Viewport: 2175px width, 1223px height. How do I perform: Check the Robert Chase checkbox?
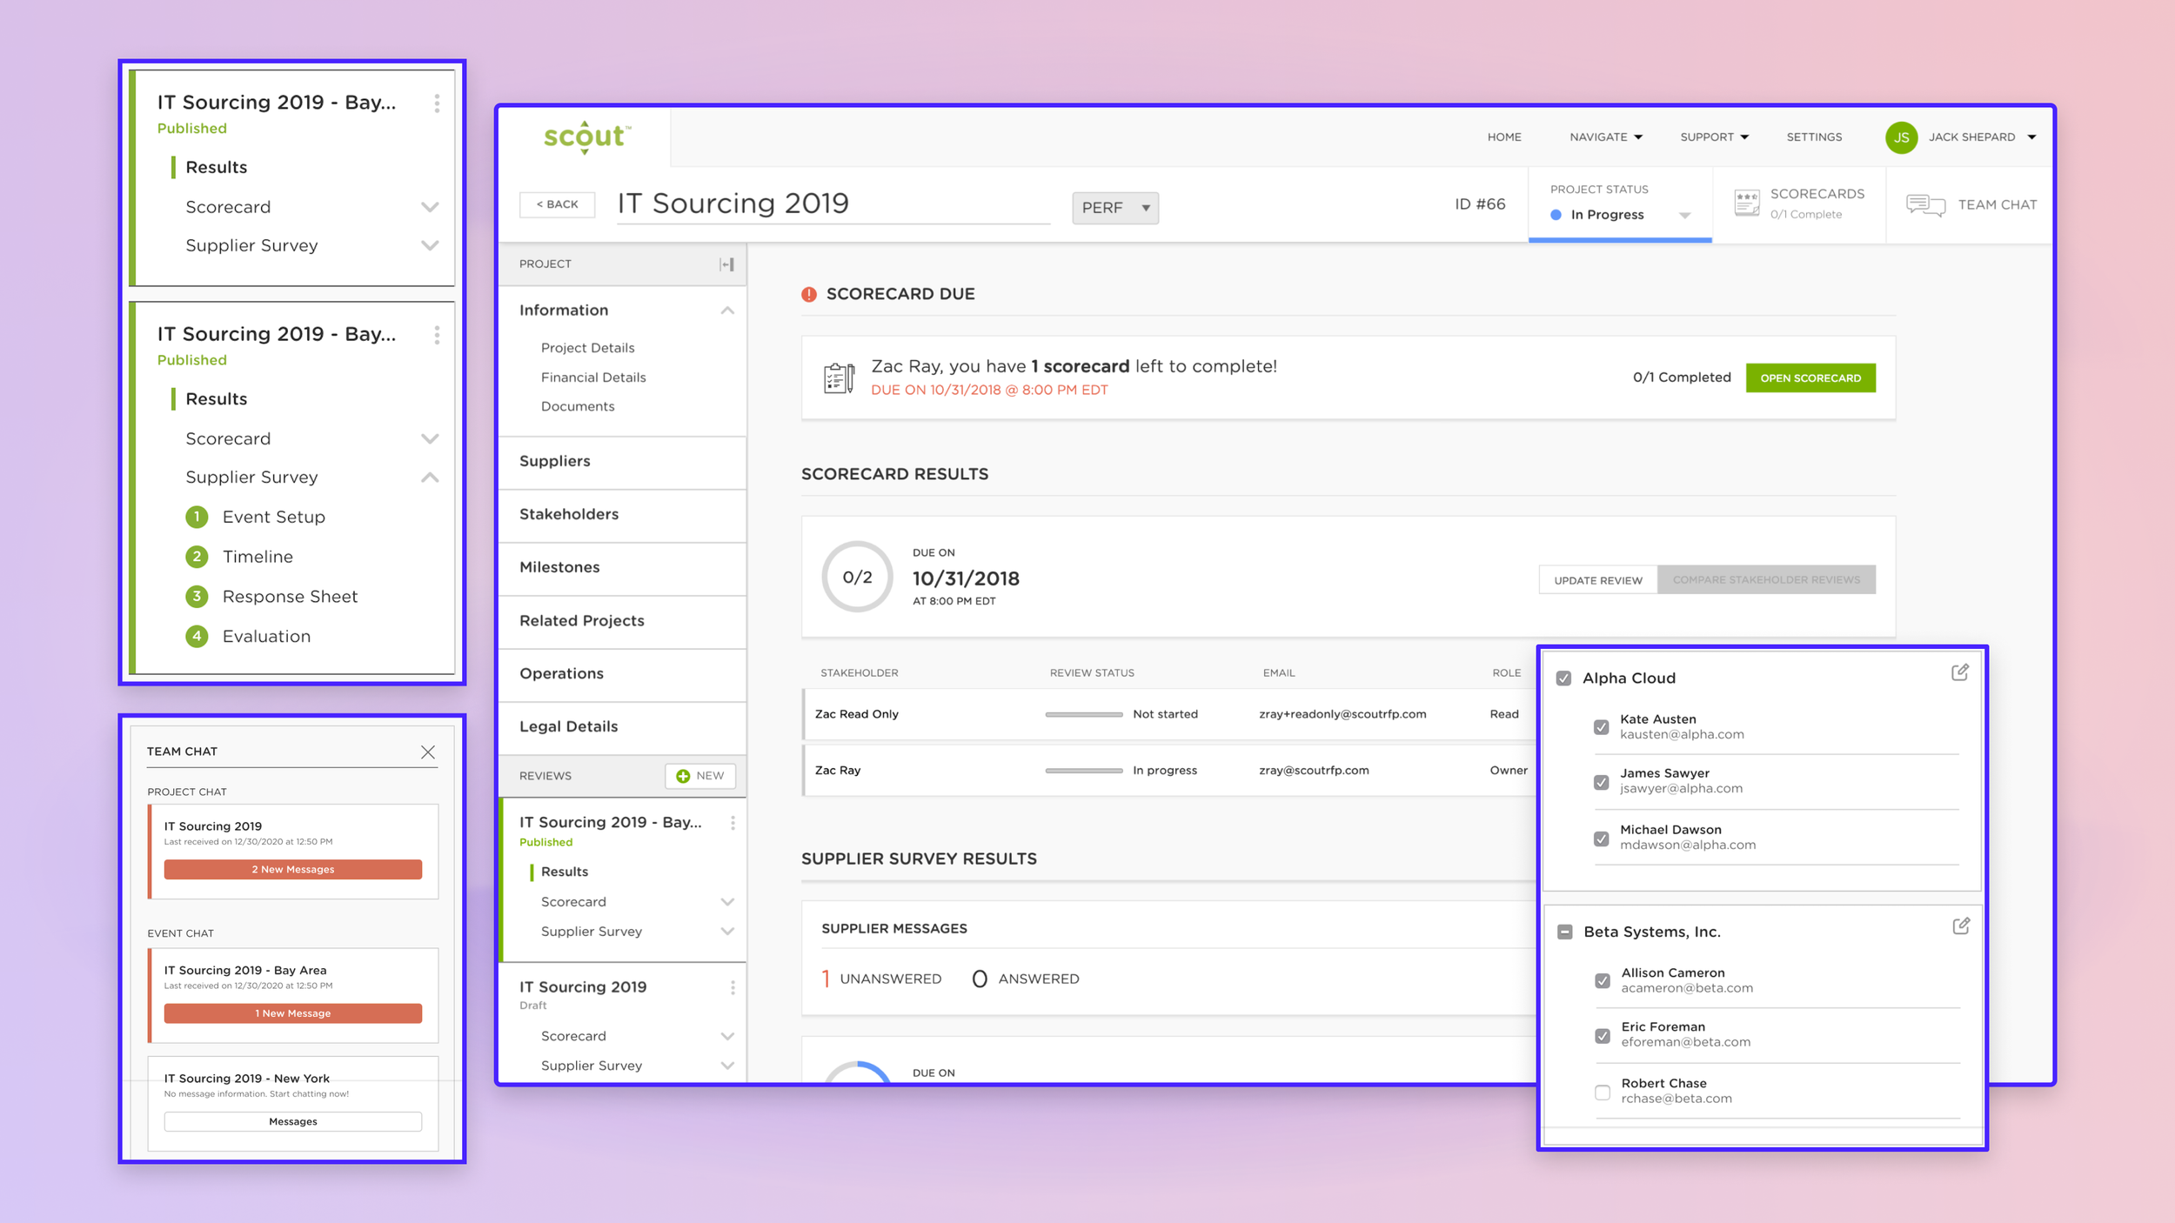(1602, 1092)
